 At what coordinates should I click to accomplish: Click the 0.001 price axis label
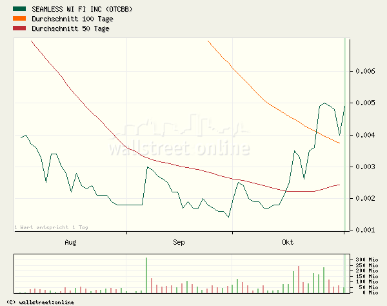tap(366, 230)
